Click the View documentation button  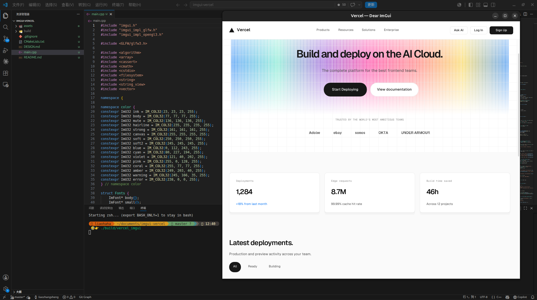(x=394, y=90)
